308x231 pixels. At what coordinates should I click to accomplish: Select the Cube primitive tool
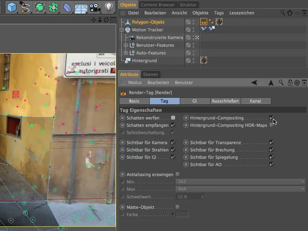click(12, 7)
